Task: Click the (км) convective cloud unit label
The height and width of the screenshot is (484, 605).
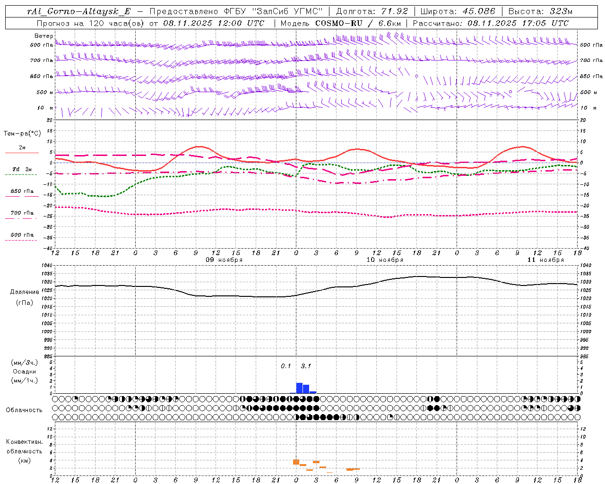Action: coord(24,460)
